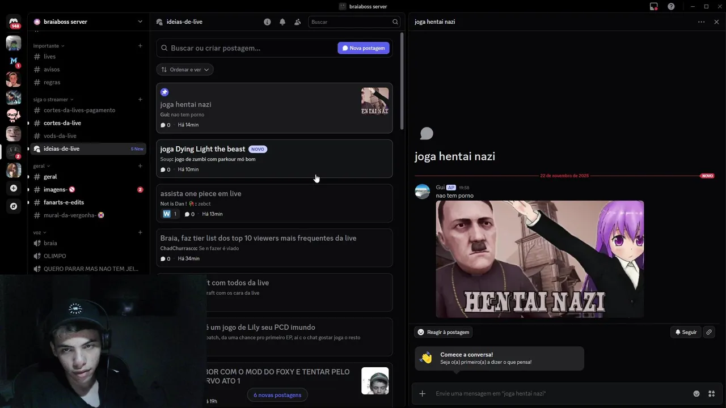726x408 pixels.
Task: Open the geral text channel
Action: pos(88,177)
